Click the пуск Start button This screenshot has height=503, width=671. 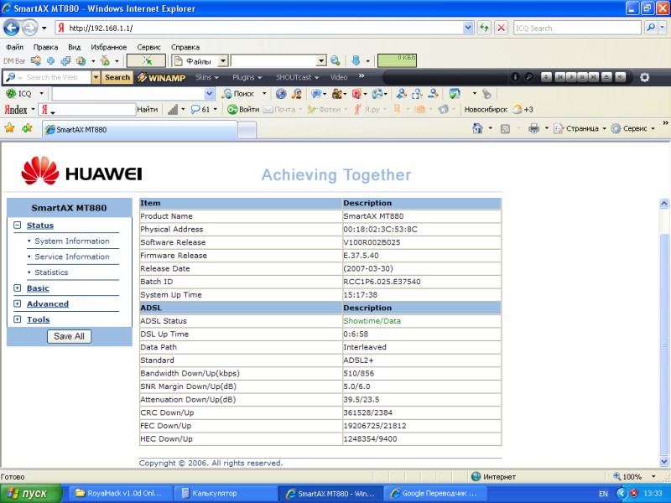(x=31, y=494)
